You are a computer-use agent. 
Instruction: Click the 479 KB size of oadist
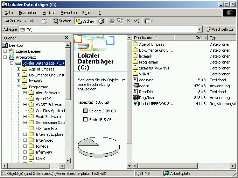coord(199,86)
